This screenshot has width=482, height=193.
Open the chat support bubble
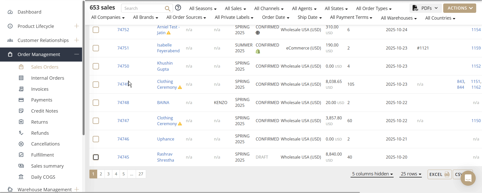pos(468,178)
